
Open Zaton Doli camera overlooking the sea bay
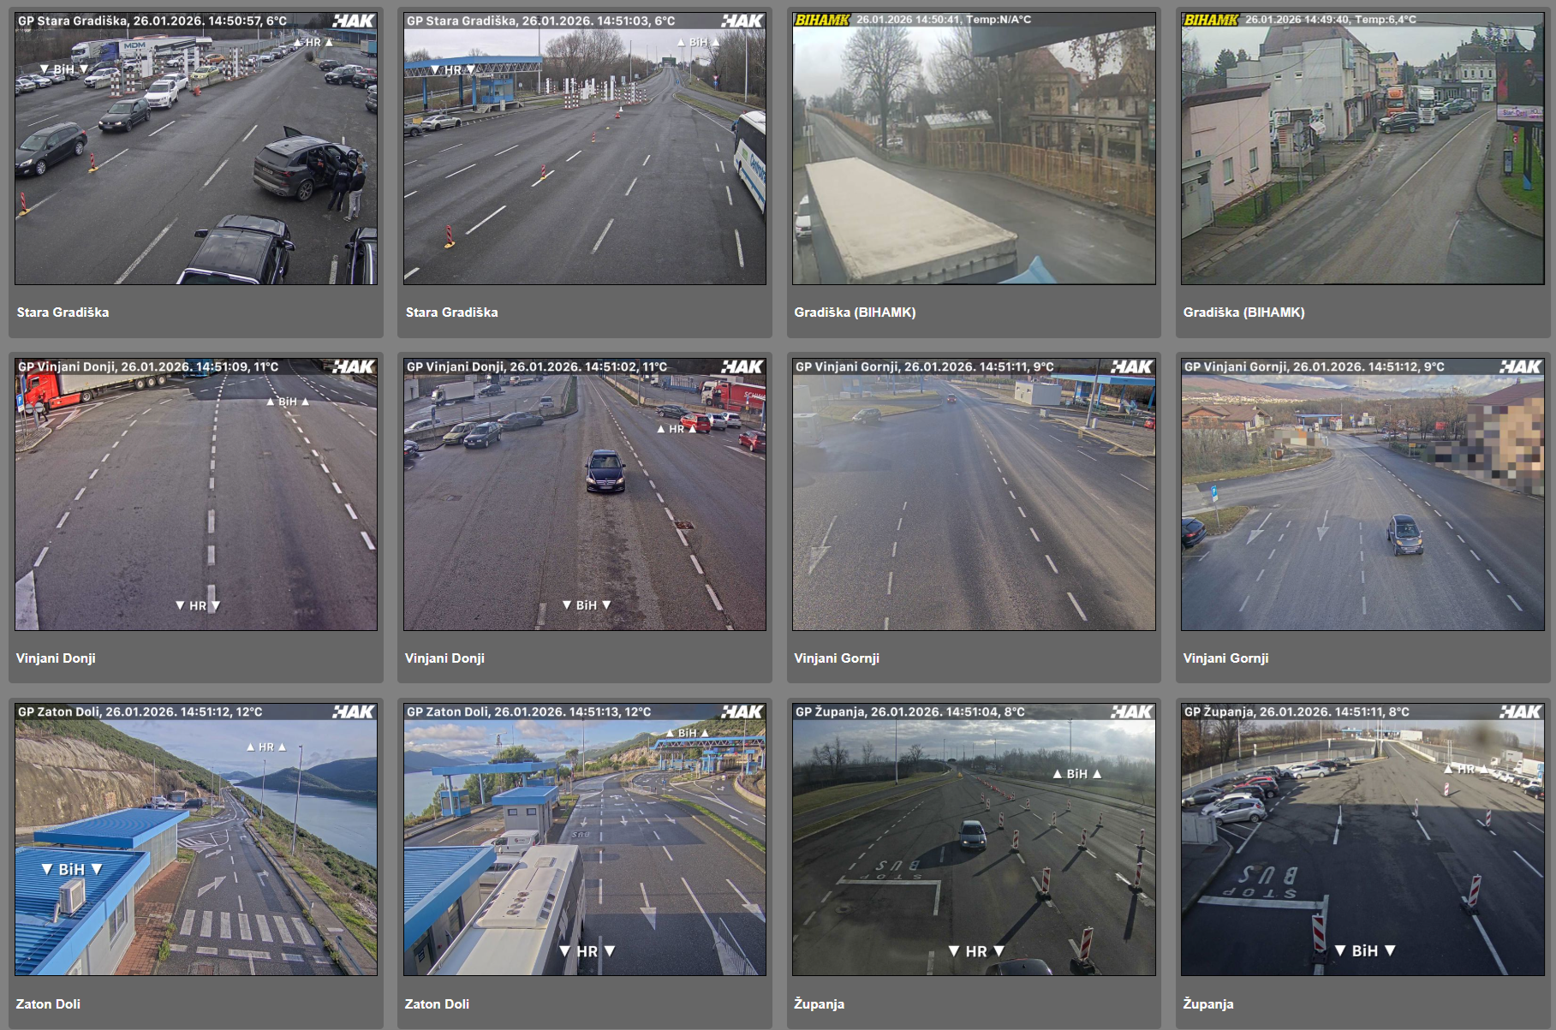tap(196, 841)
